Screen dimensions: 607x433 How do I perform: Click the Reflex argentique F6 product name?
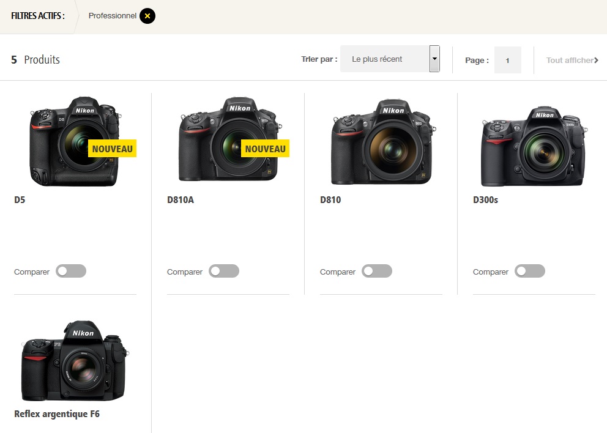[57, 414]
